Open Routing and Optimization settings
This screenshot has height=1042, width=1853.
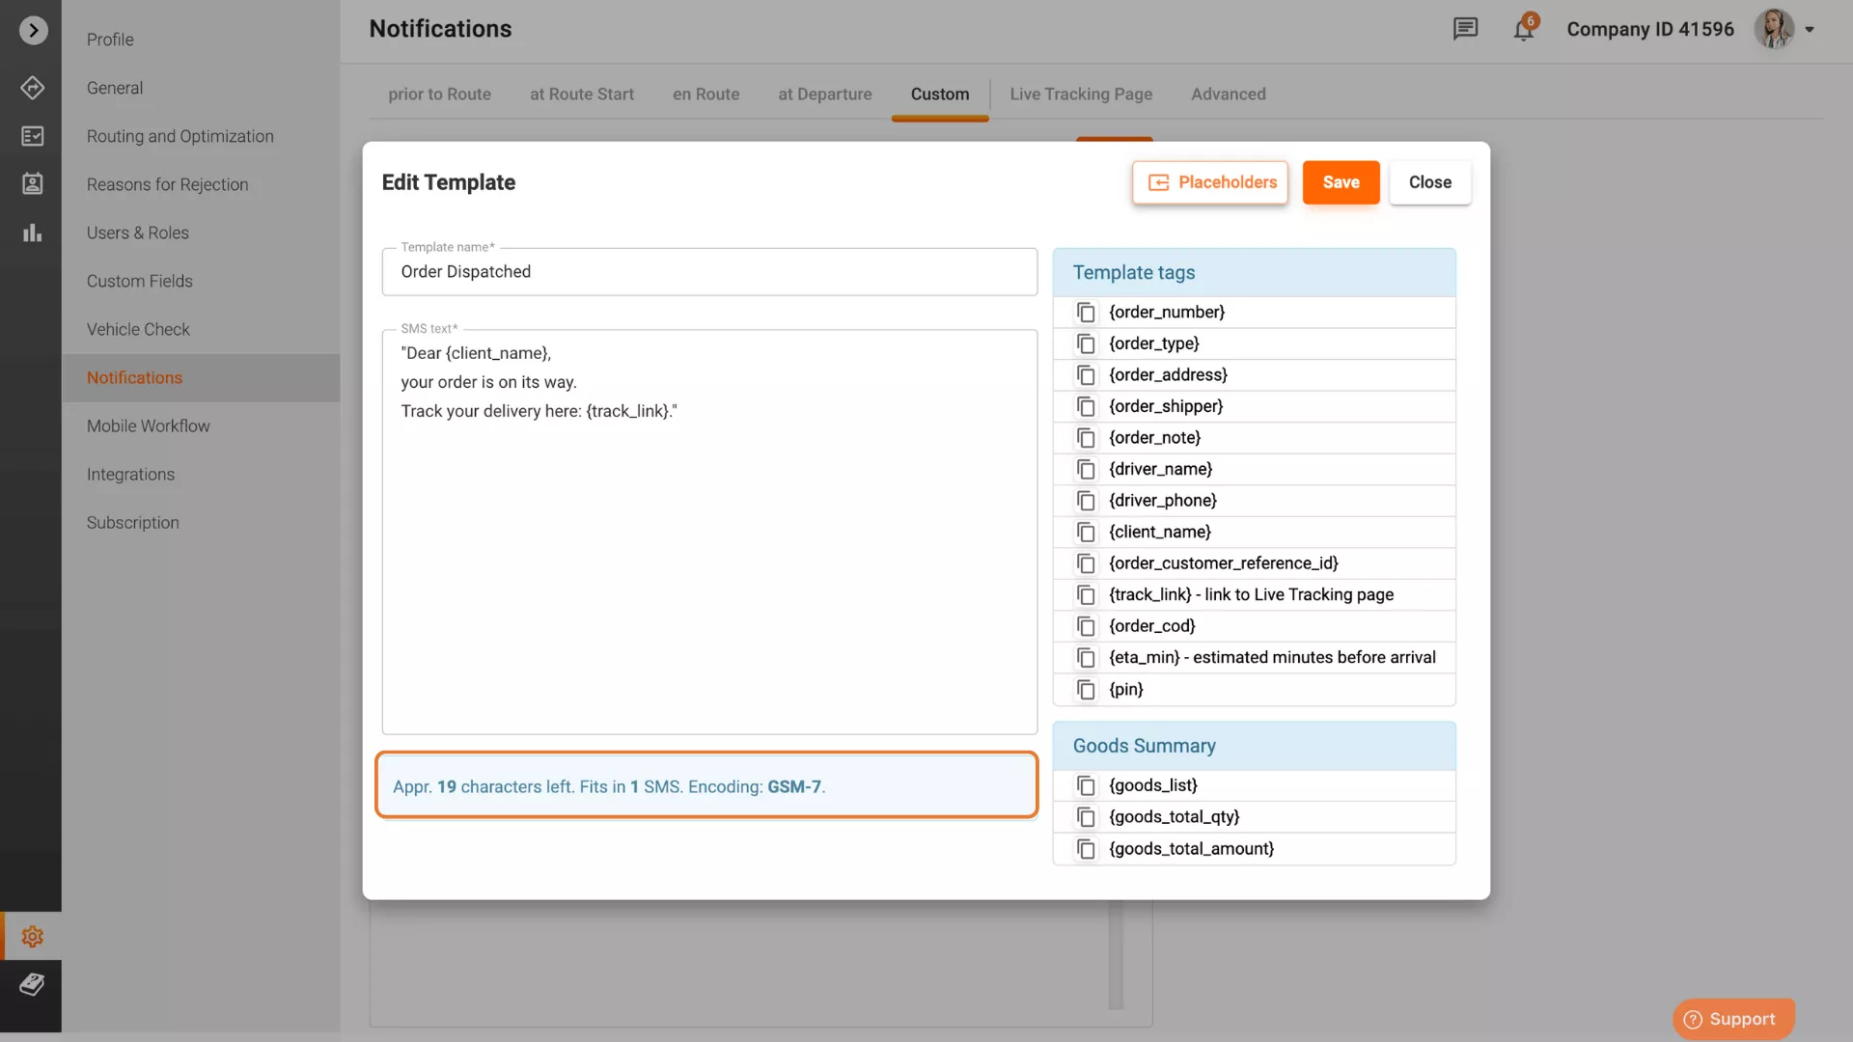(x=180, y=136)
